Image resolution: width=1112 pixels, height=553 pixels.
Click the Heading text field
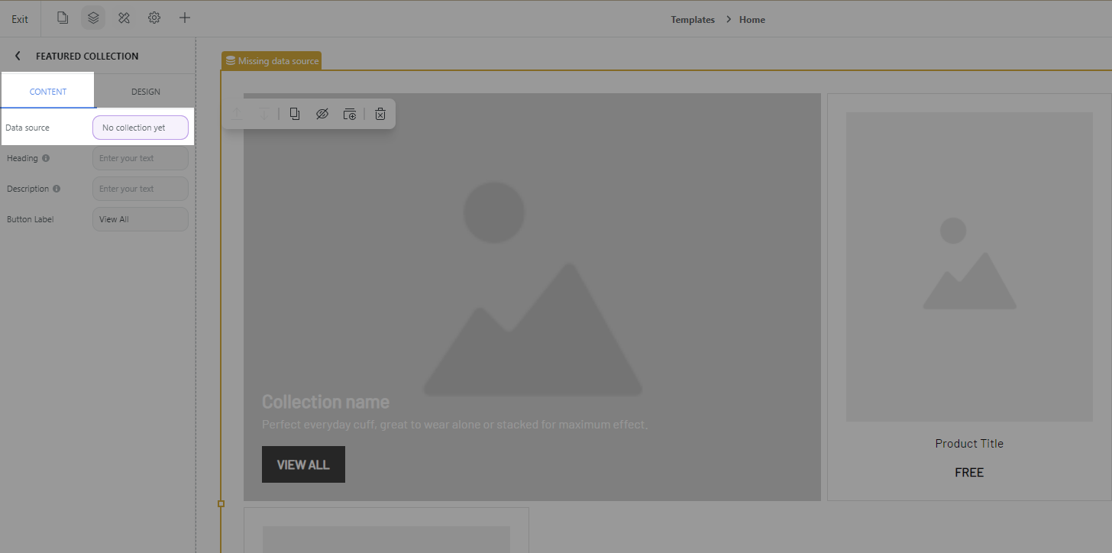(x=141, y=158)
